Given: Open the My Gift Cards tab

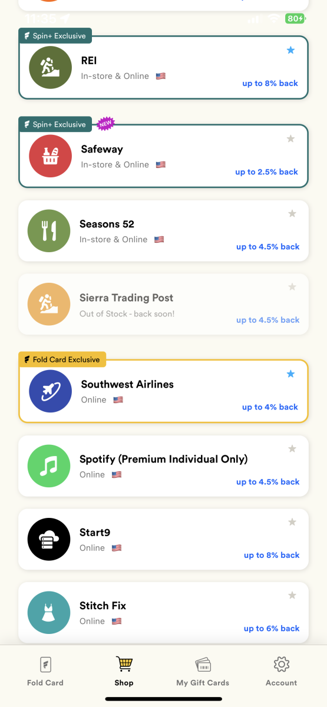Looking at the screenshot, I should tap(203, 671).
